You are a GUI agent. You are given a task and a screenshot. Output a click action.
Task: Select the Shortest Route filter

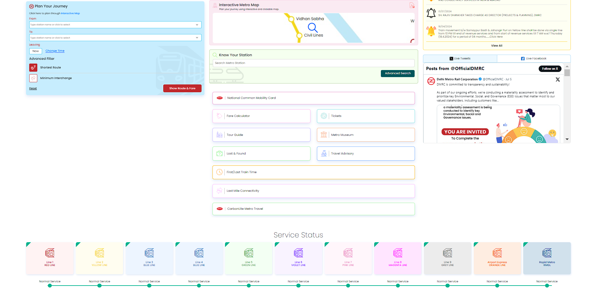click(x=33, y=68)
